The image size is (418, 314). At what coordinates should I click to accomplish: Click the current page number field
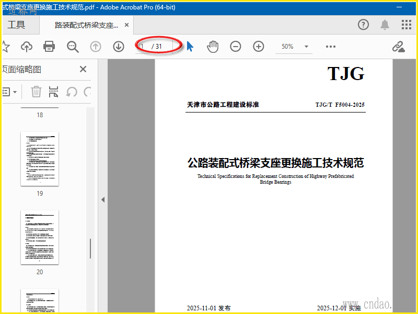[x=143, y=47]
